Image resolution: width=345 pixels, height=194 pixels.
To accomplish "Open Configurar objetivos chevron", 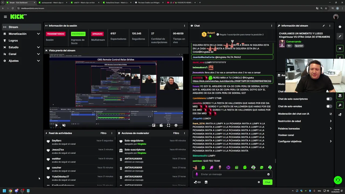I will pos(331,141).
